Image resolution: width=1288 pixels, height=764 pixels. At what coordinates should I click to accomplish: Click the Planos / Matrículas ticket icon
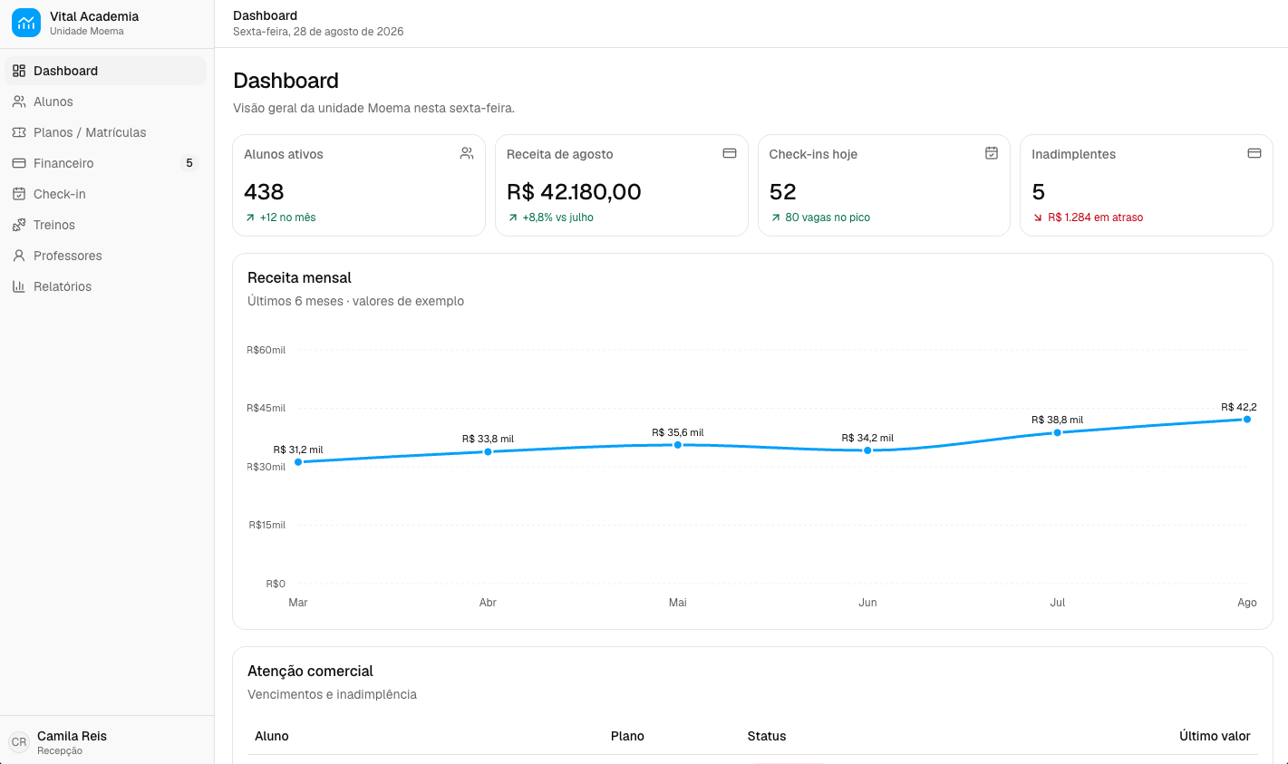19,132
